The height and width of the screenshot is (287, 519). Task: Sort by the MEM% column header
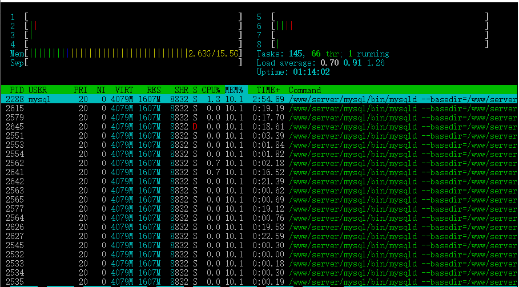[234, 90]
